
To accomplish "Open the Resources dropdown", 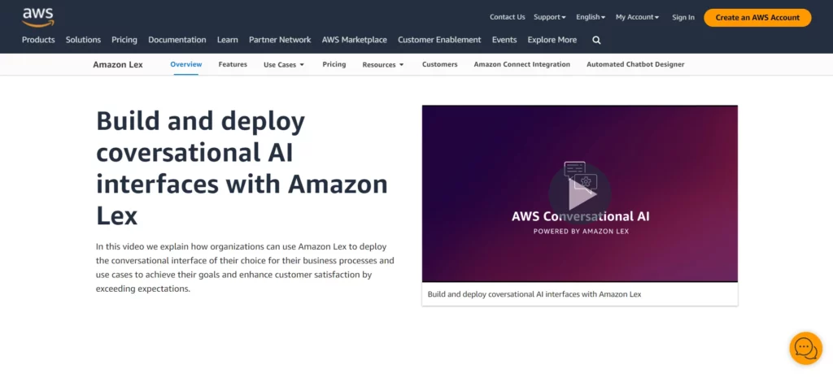I will 383,65.
